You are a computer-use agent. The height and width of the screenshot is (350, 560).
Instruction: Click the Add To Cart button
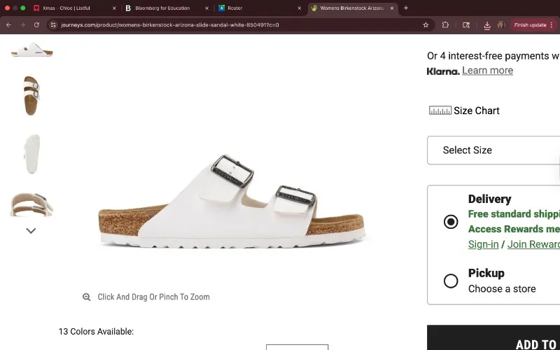click(x=493, y=337)
